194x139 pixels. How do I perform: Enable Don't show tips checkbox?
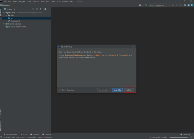point(60,90)
